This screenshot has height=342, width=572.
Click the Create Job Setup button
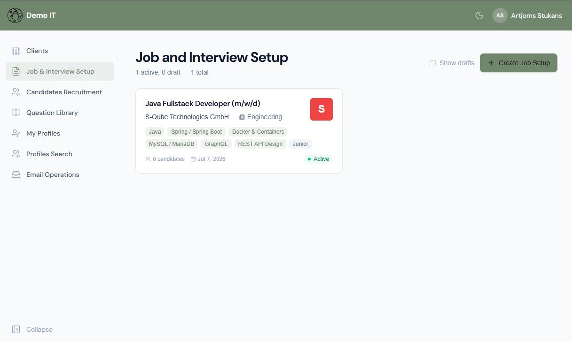[518, 63]
